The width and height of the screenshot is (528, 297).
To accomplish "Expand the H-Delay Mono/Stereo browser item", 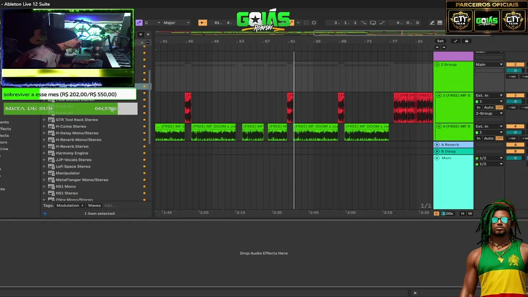I will [45, 133].
